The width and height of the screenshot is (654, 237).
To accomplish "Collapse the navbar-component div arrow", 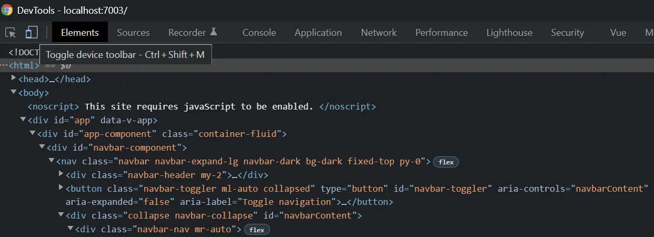I will [42, 147].
